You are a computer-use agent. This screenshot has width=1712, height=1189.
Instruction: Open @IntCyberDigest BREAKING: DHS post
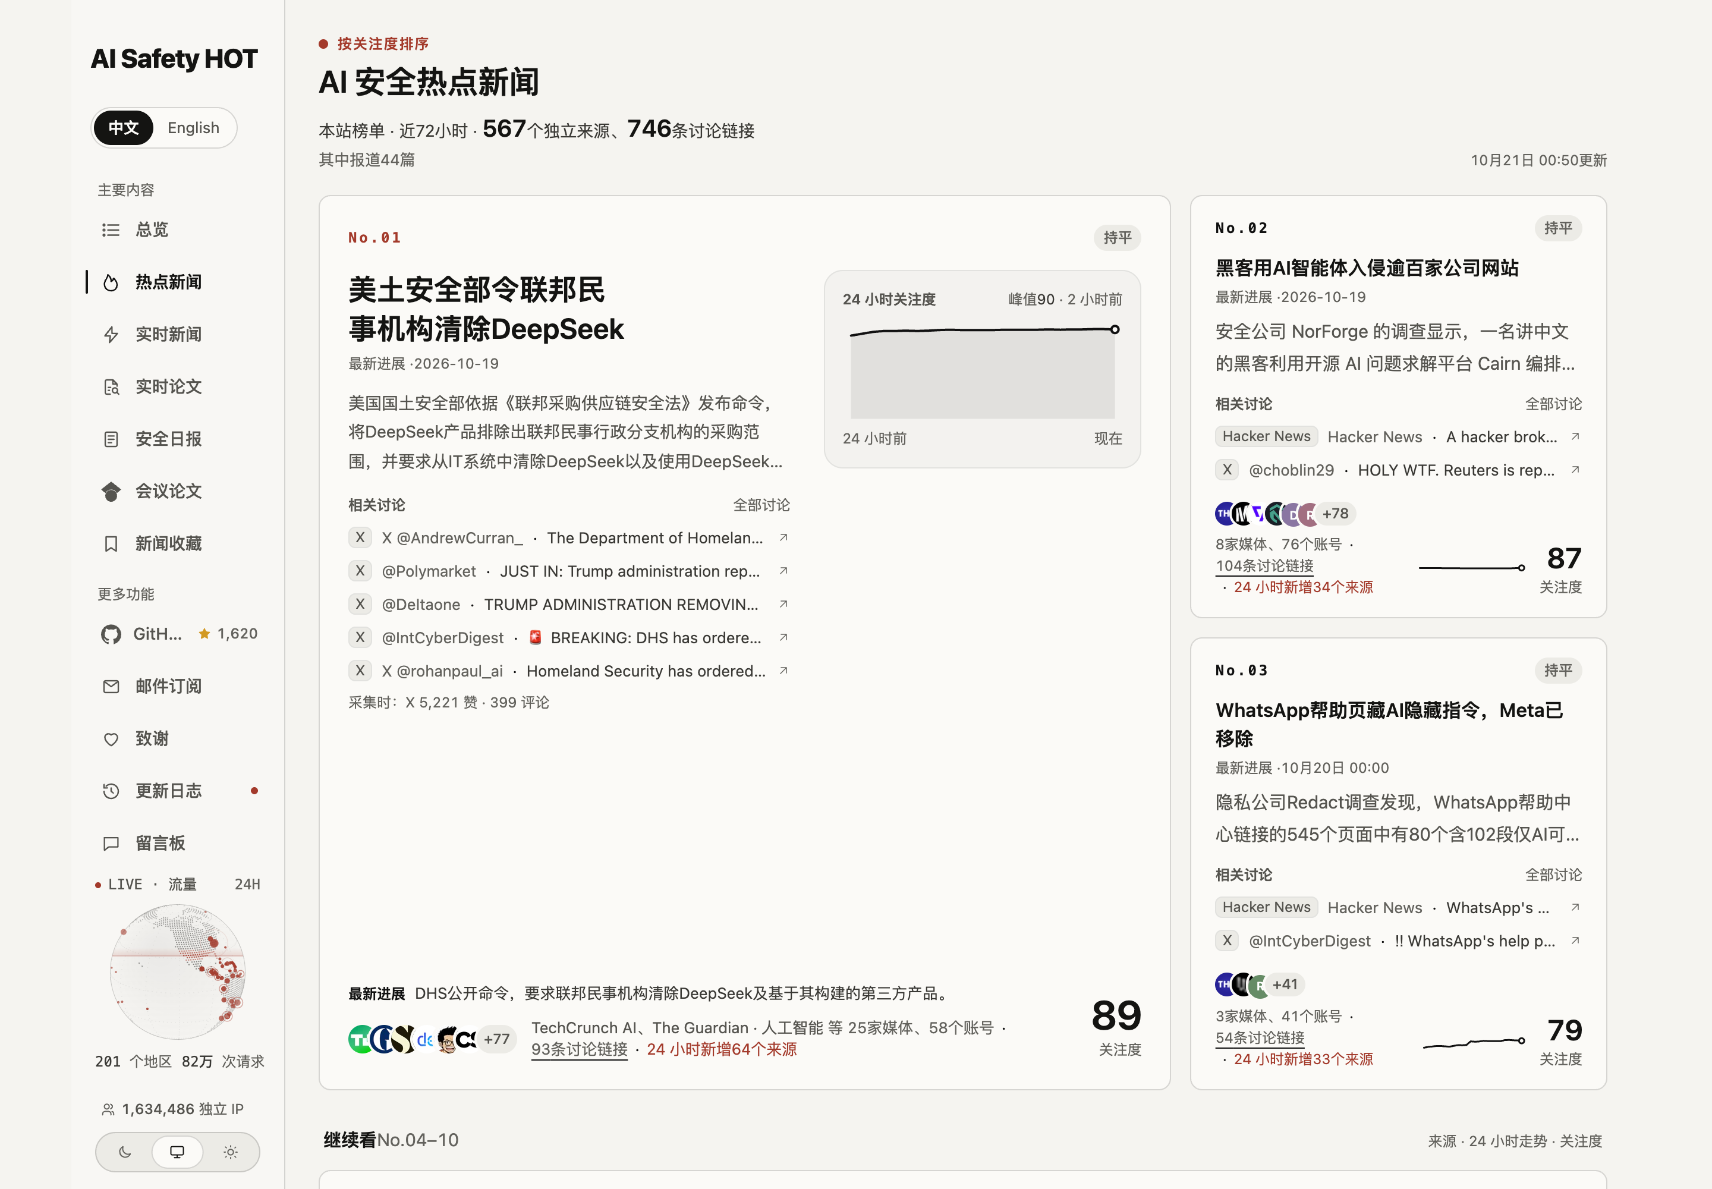point(570,638)
